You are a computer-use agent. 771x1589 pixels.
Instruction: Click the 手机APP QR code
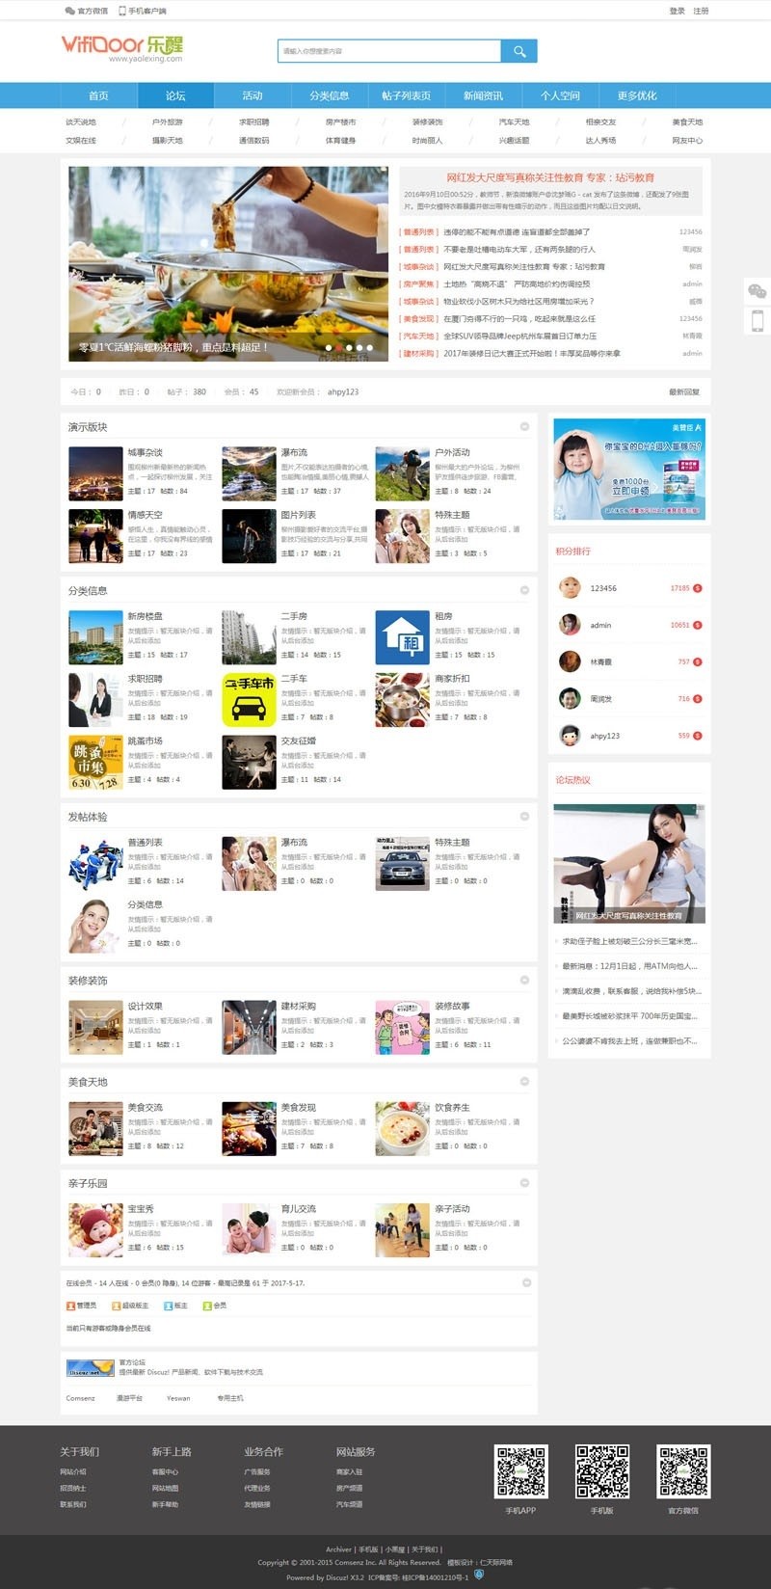tap(520, 1471)
